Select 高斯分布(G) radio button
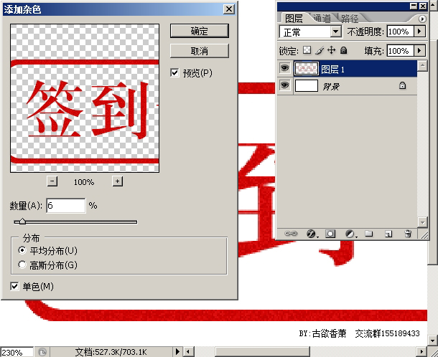The width and height of the screenshot is (438, 357). tap(22, 265)
